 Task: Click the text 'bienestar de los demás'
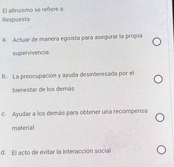pyautogui.click(x=40, y=89)
